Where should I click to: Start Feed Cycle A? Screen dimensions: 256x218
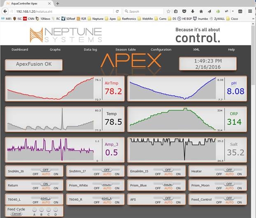coord(34,209)
